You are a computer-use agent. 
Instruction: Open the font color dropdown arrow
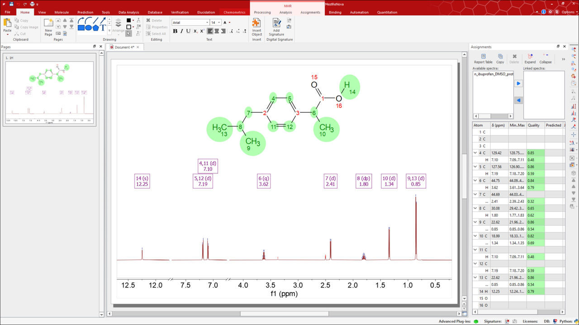229,23
